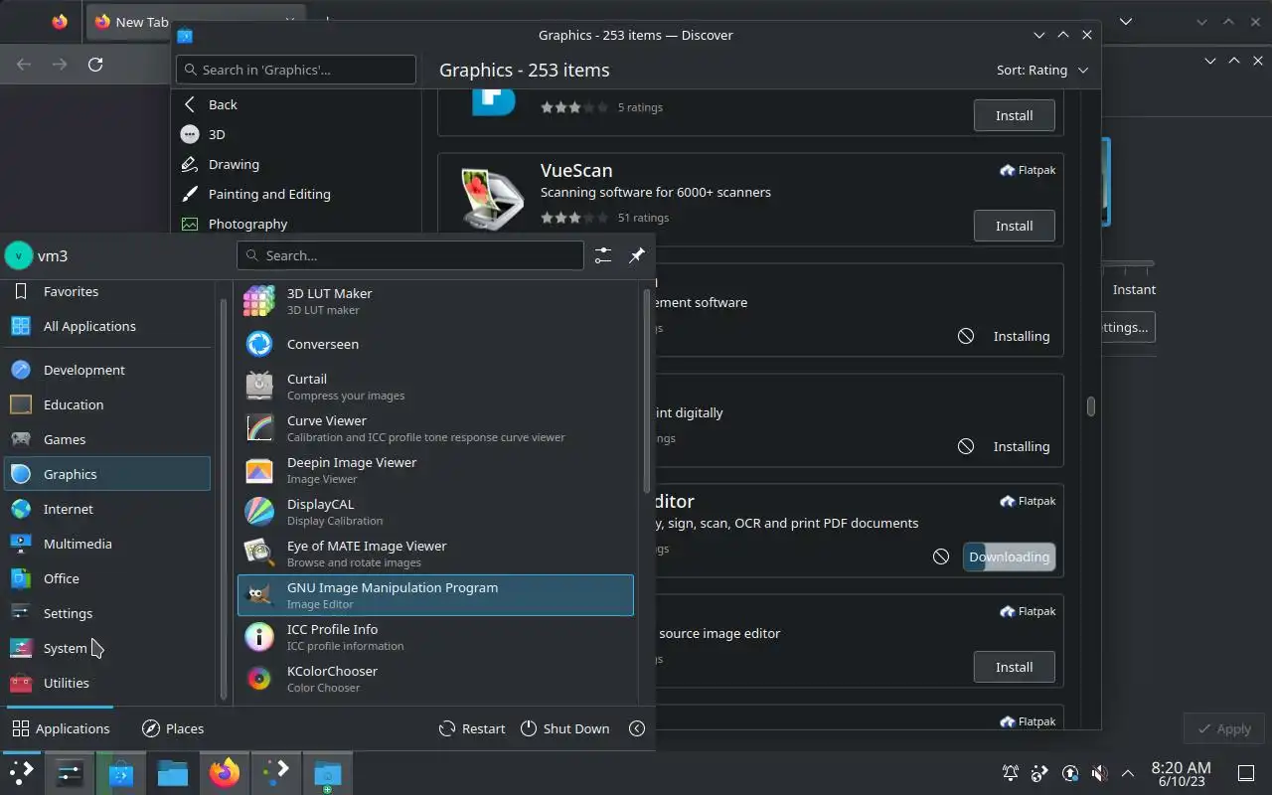The height and width of the screenshot is (795, 1272).
Task: Open Deepin Image Viewer
Action: (435, 470)
